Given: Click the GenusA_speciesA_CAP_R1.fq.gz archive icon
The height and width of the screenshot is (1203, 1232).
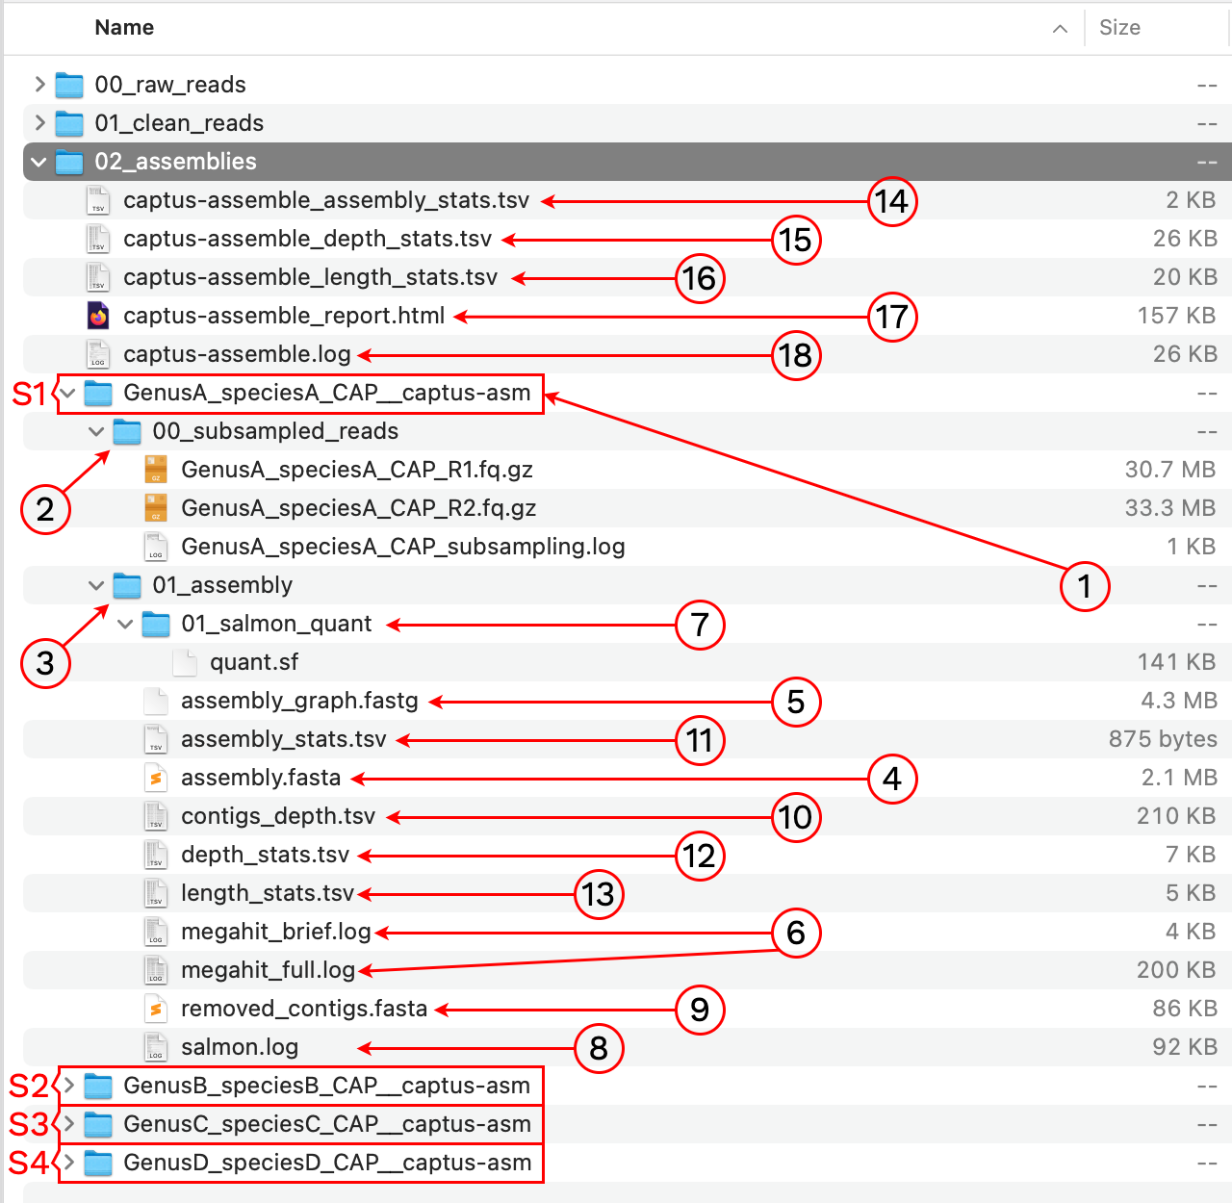Looking at the screenshot, I should (x=156, y=470).
